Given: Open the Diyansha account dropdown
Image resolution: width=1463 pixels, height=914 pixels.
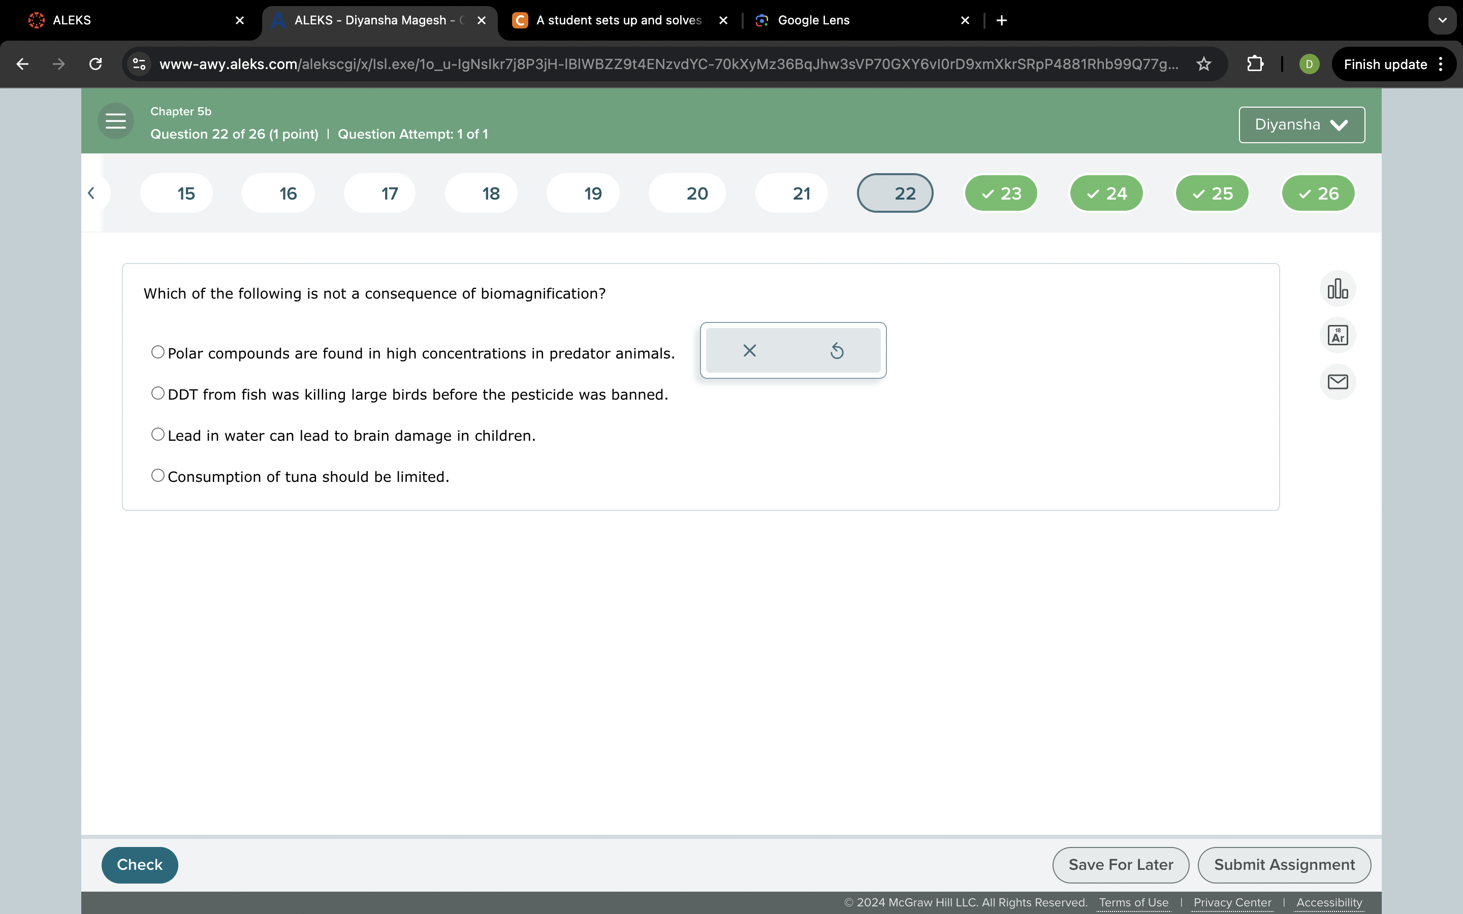Looking at the screenshot, I should tap(1300, 124).
